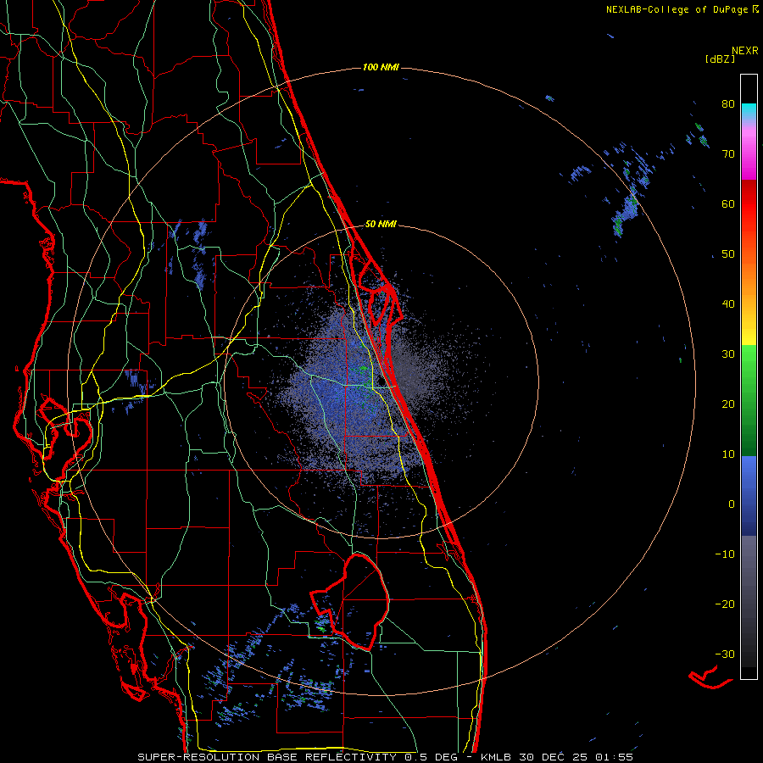Click the 50 NMI range ring label
The width and height of the screenshot is (763, 763).
point(381,225)
